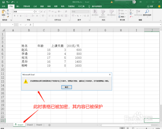Switch to Page Layout view in status bar

tap(128, 128)
